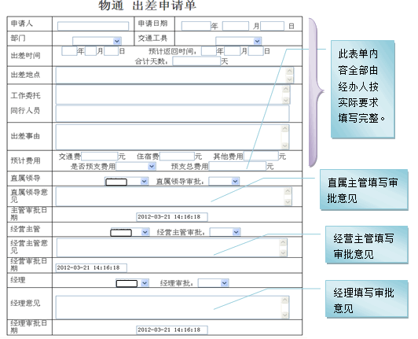Click the 出差时间 month input box

click(x=90, y=51)
